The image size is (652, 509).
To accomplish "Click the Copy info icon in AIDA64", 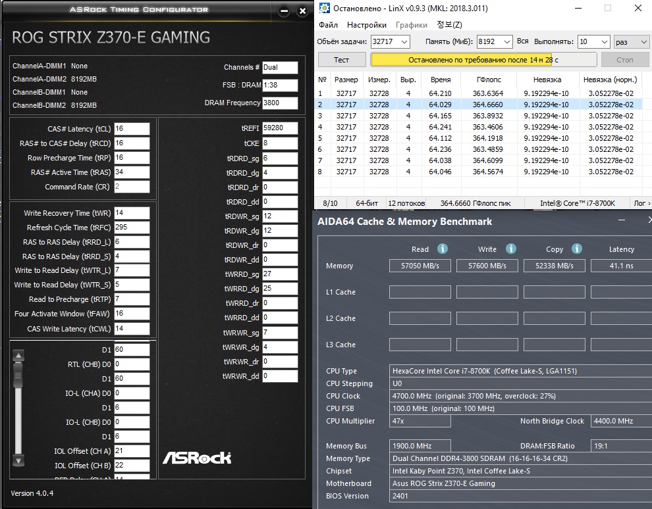I will (x=577, y=249).
